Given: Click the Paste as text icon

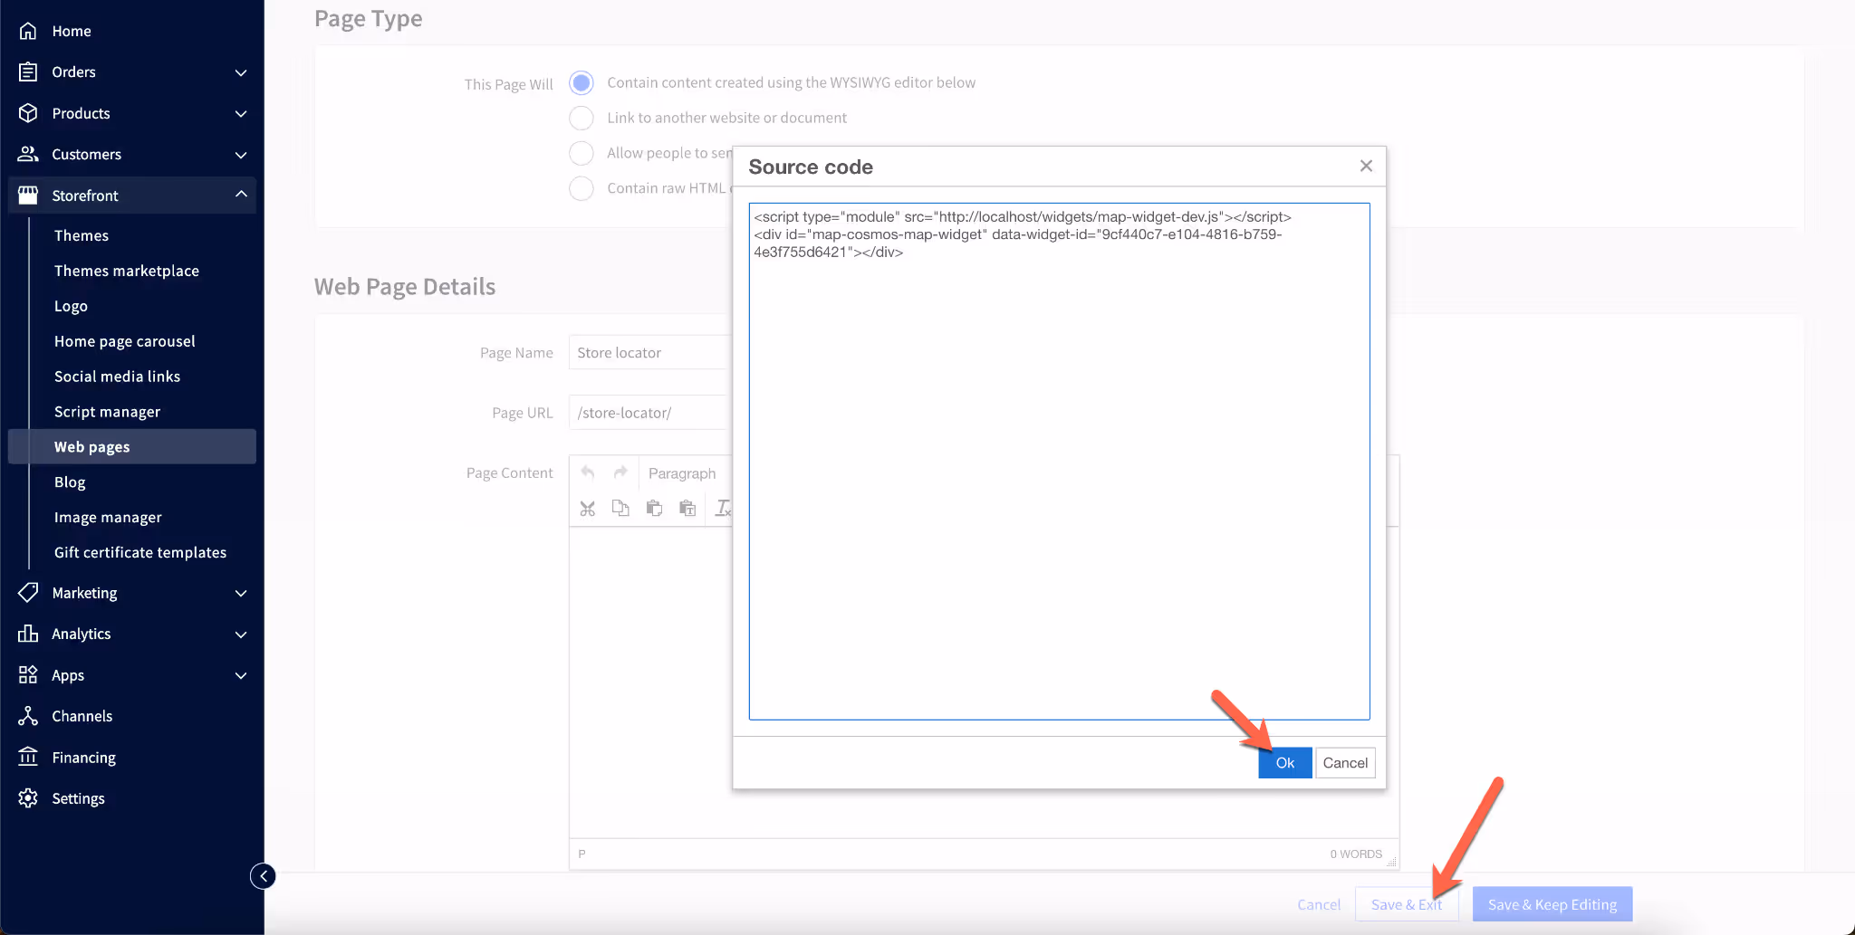Looking at the screenshot, I should coord(687,509).
